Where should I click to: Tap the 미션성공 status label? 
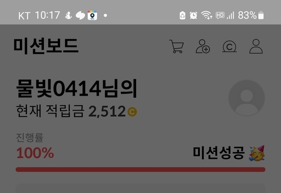click(x=219, y=153)
